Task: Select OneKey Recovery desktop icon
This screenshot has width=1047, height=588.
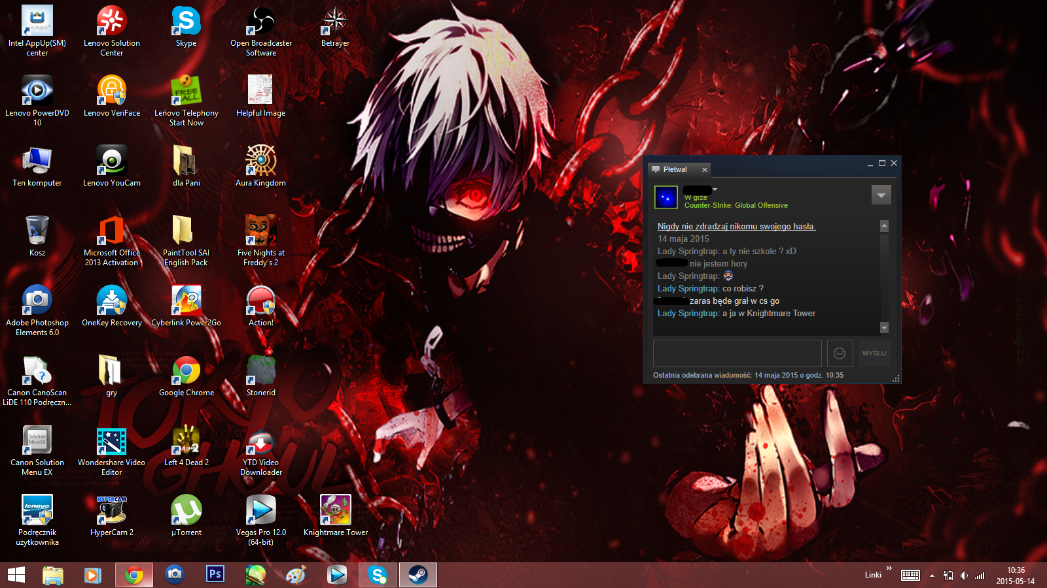Action: coord(112,306)
